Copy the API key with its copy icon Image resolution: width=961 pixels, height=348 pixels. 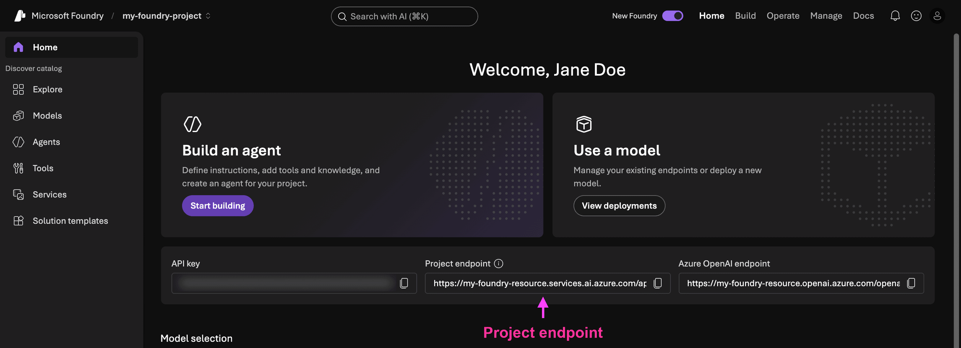(x=404, y=283)
